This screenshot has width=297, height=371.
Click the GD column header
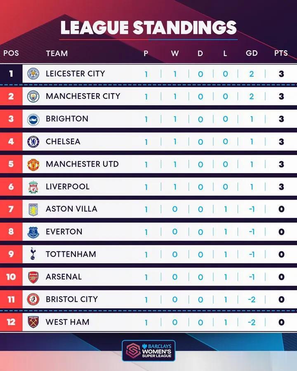click(252, 53)
